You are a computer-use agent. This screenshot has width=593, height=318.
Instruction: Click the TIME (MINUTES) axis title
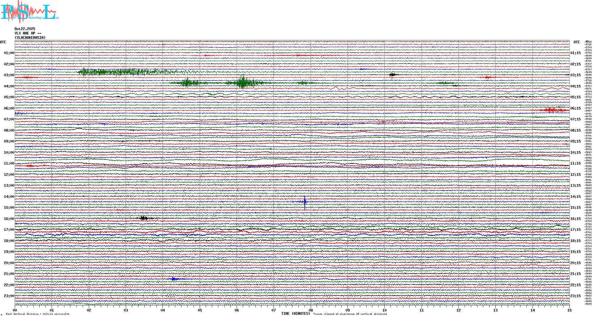click(296, 314)
